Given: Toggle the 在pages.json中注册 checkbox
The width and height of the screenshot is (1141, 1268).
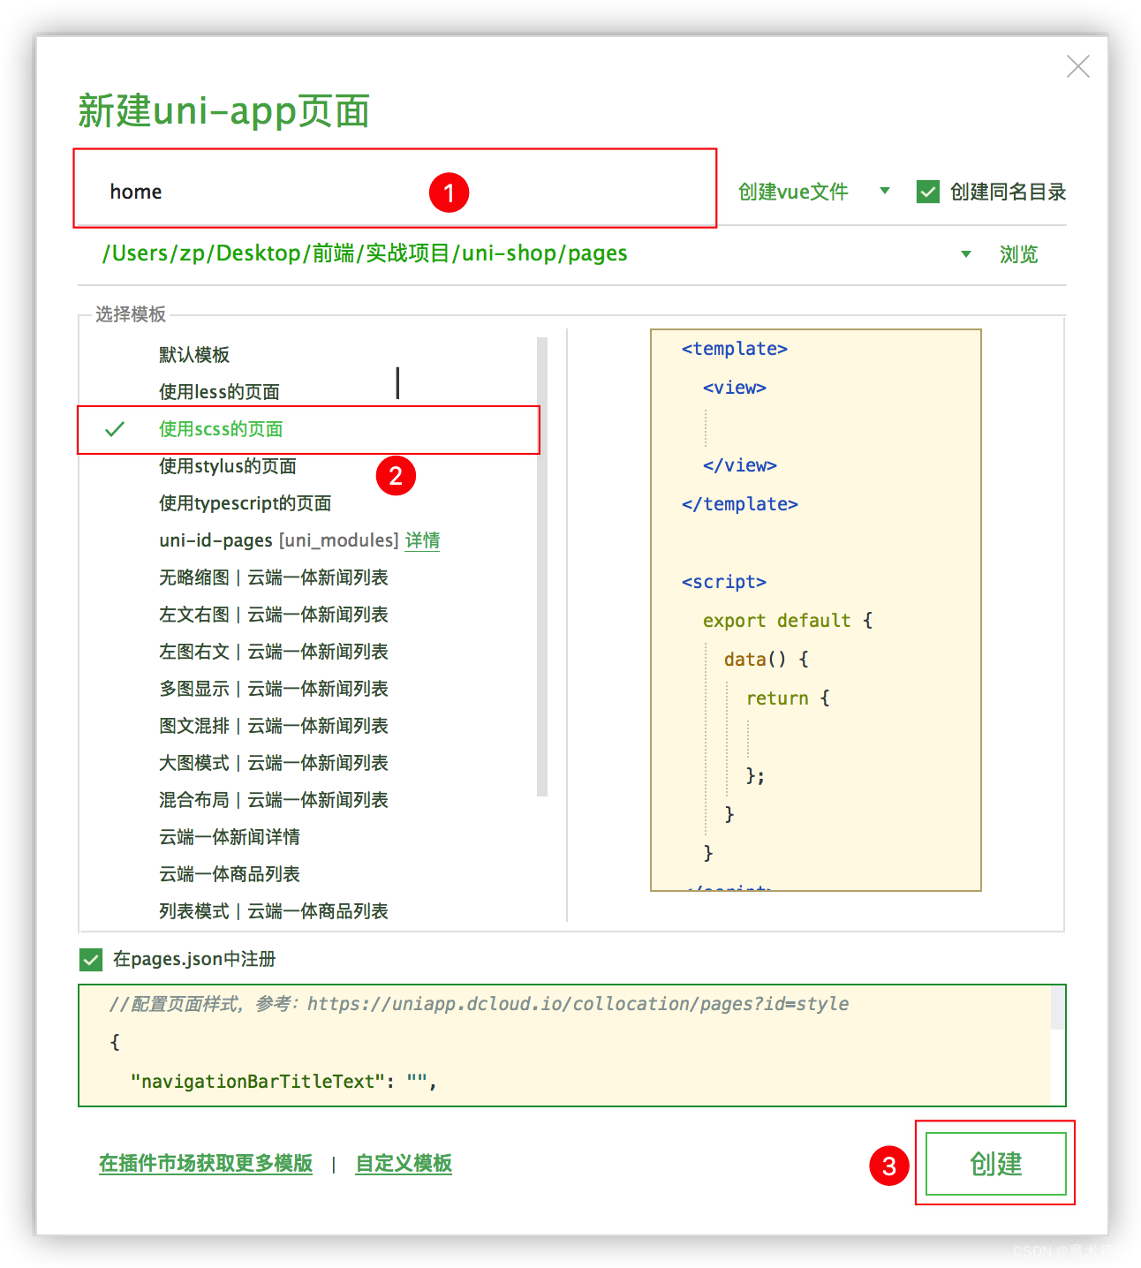Looking at the screenshot, I should 90,959.
